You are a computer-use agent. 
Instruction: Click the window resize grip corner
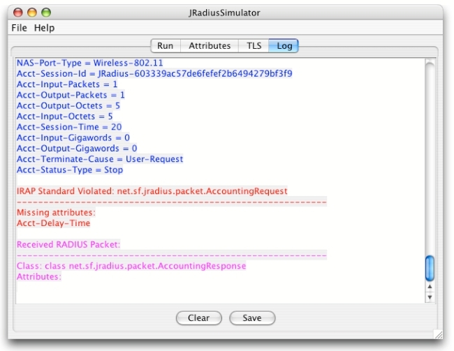pos(439,334)
